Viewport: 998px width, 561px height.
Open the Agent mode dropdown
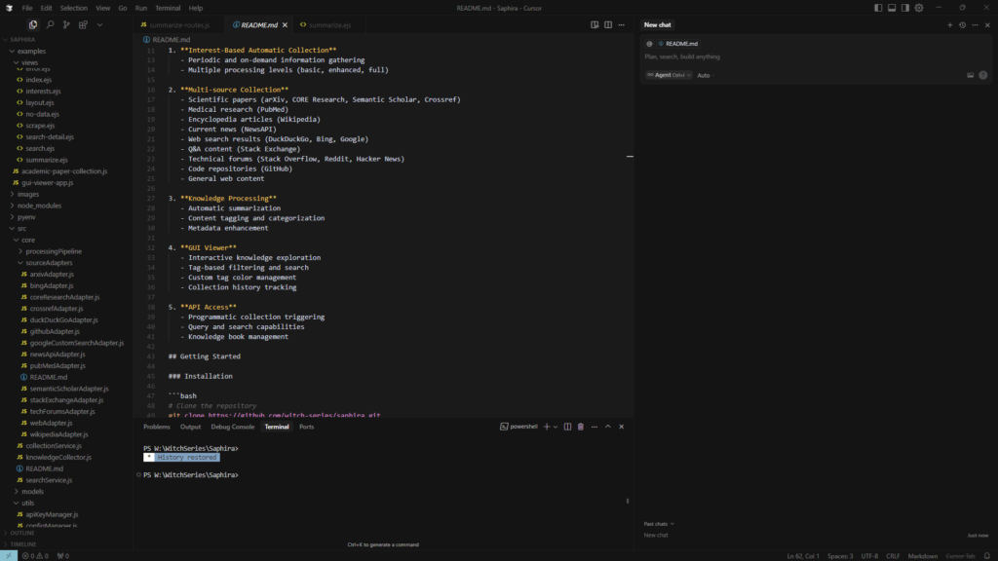click(669, 75)
